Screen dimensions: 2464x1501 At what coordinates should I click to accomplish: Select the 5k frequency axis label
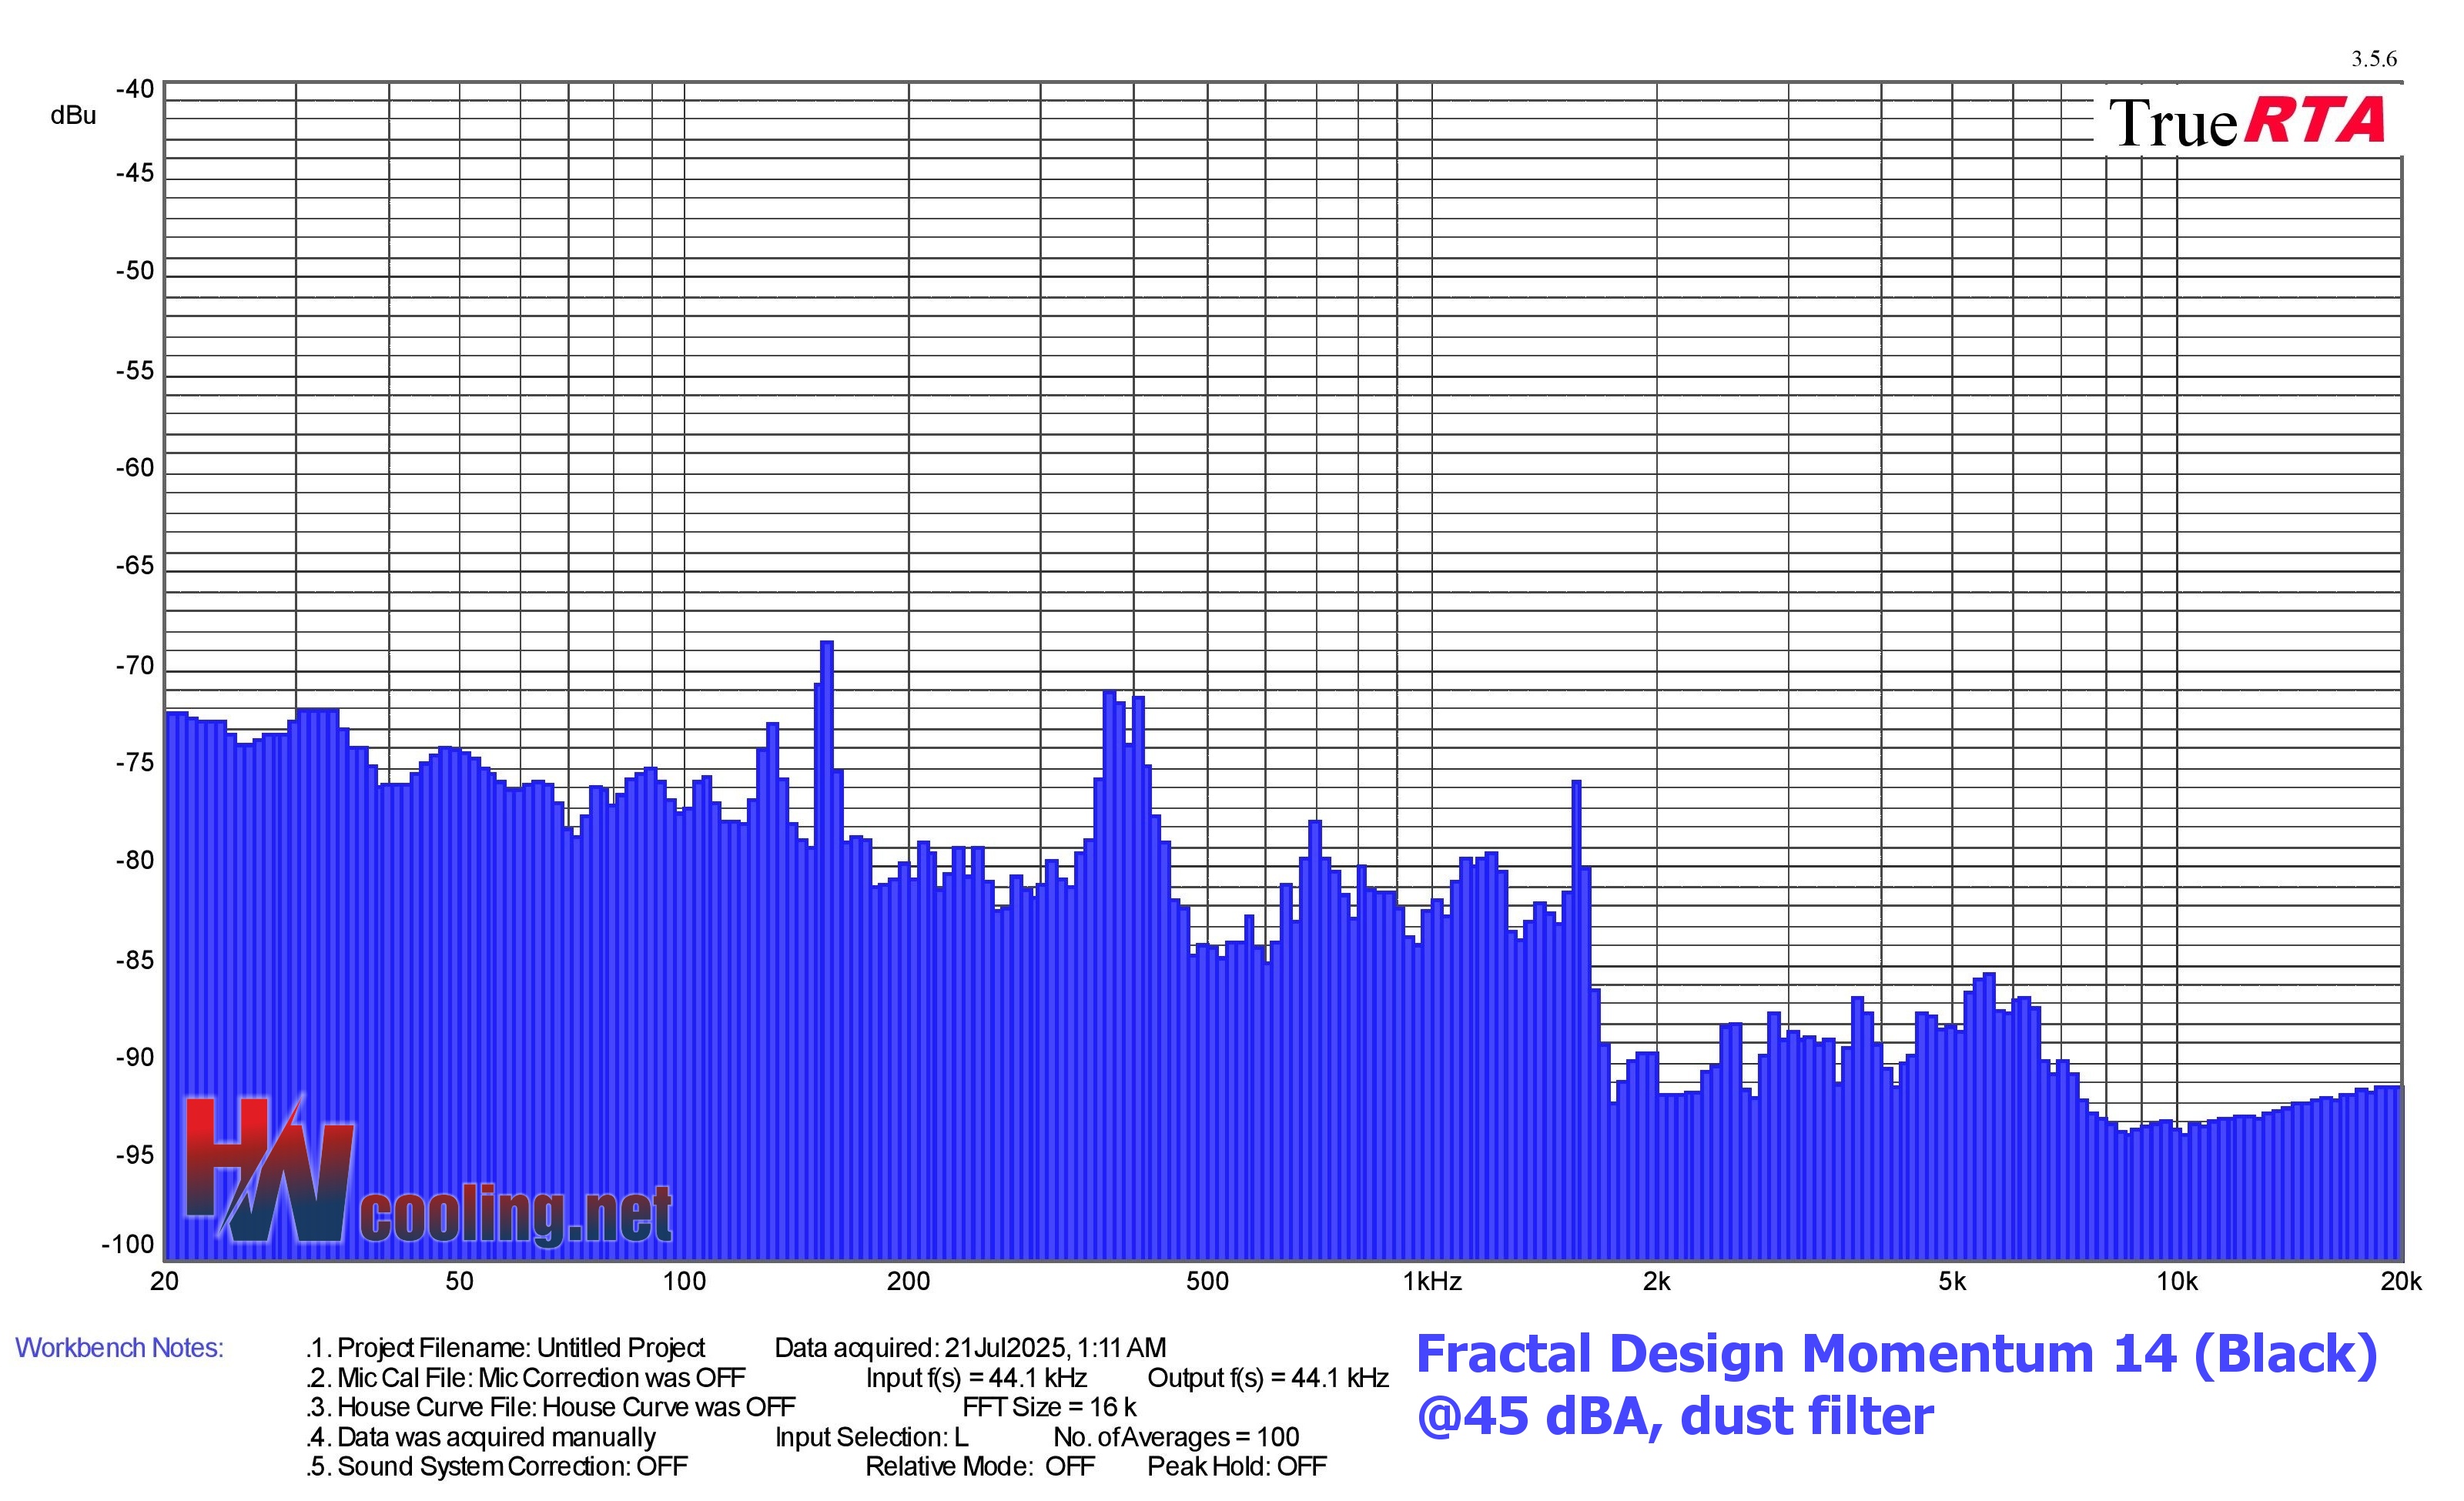click(1952, 1281)
